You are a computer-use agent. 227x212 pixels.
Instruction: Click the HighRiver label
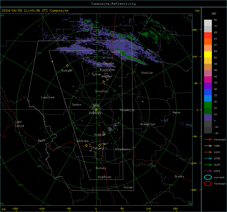point(105,177)
